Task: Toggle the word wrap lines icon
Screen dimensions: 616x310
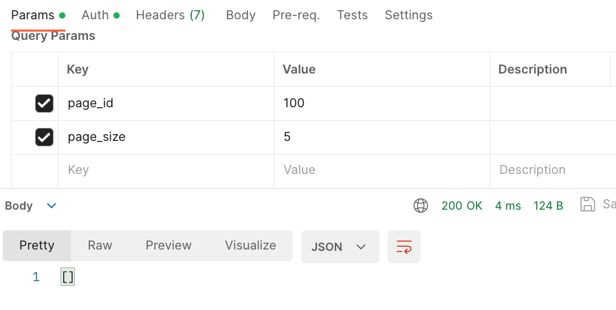Action: point(404,246)
